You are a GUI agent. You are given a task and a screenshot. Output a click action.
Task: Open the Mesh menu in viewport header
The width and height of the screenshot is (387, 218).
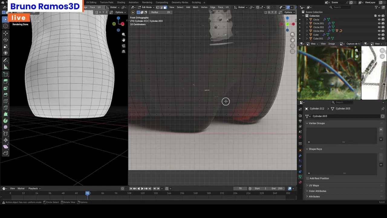coord(195,7)
